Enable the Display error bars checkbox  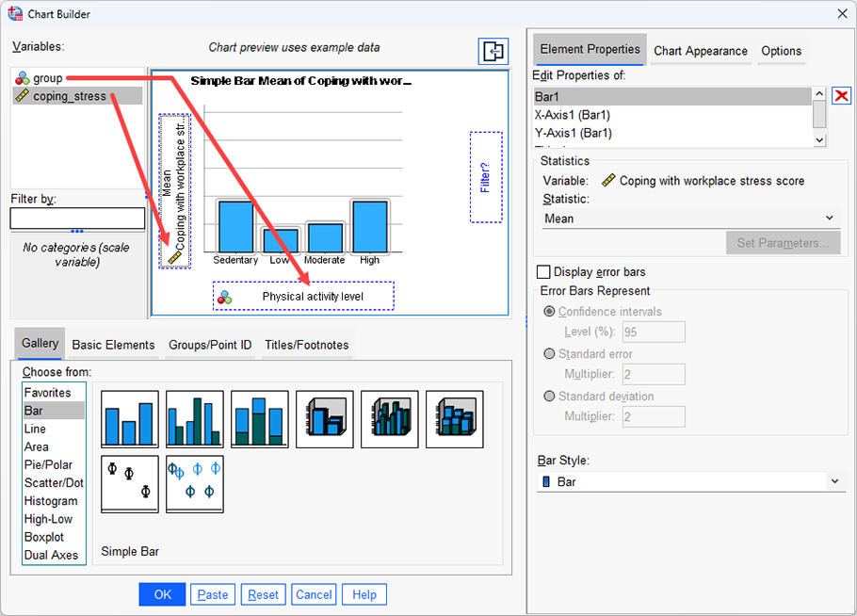pos(543,272)
